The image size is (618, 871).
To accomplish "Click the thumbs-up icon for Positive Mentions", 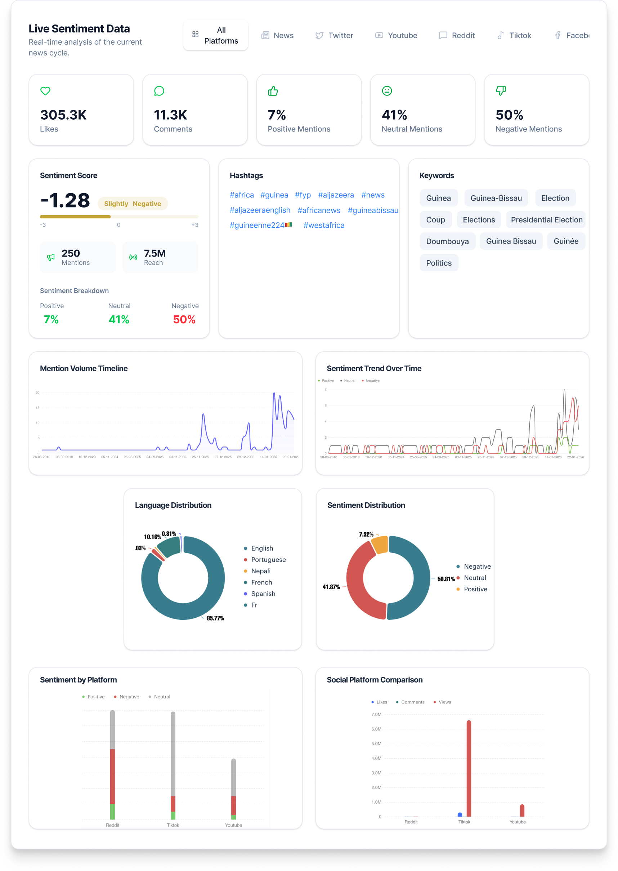I will coord(273,91).
